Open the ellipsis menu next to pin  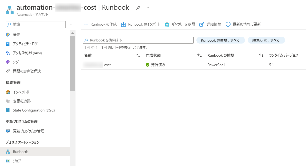tap(147, 8)
